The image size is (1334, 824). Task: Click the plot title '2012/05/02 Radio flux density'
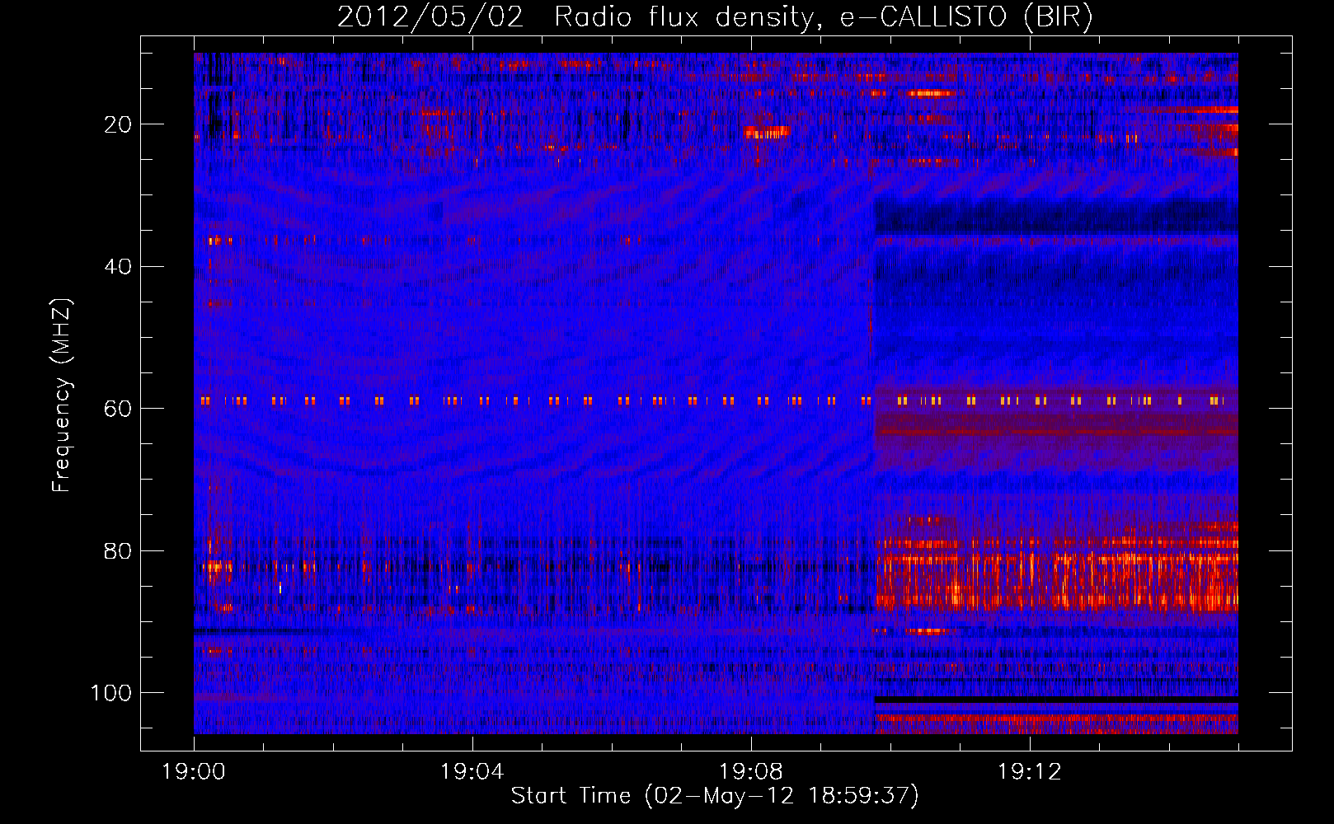coord(715,16)
